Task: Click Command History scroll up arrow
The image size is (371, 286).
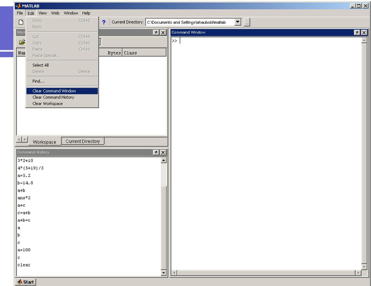Action: [163, 160]
